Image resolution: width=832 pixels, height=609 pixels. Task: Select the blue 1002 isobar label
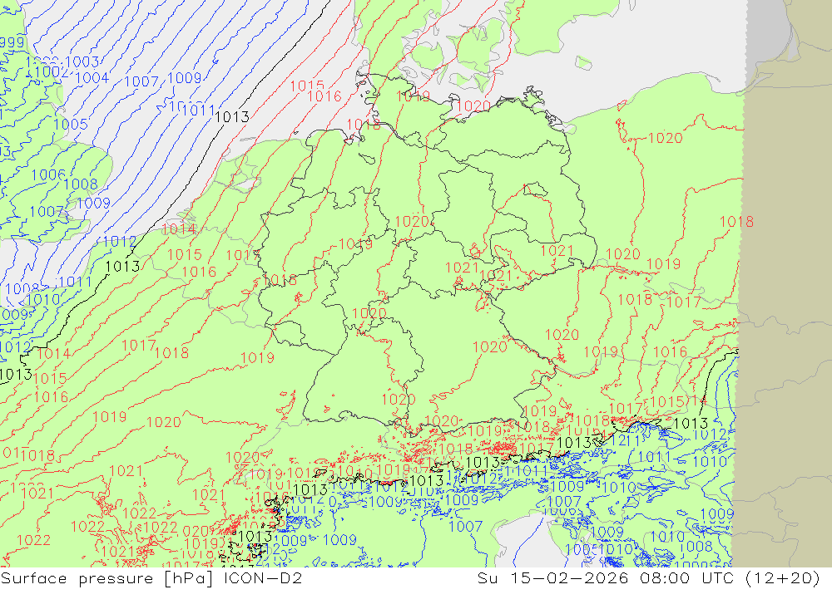[x=52, y=71]
